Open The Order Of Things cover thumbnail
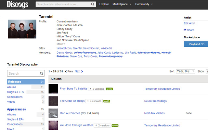The height and width of the screenshot is (130, 208). (x=53, y=101)
